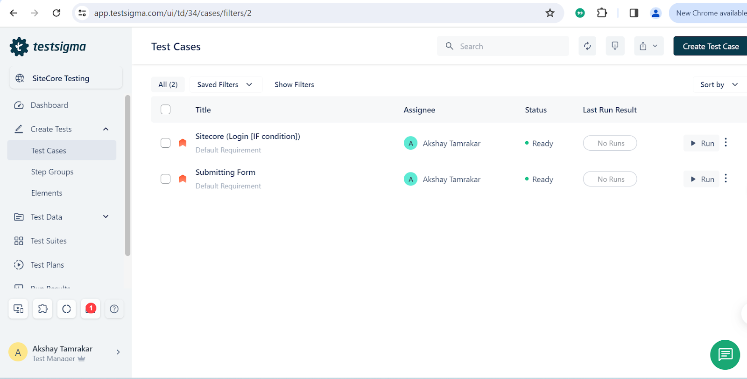Open Elements in sidebar
Viewport: 747px width, 379px height.
coord(47,193)
